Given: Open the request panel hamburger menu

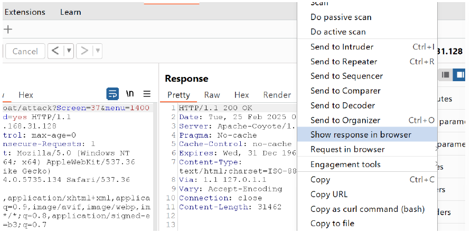Looking at the screenshot, I should [x=147, y=94].
